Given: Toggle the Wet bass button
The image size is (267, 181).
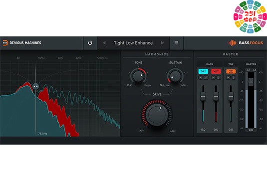Looking at the screenshot, I should pyautogui.click(x=216, y=71).
